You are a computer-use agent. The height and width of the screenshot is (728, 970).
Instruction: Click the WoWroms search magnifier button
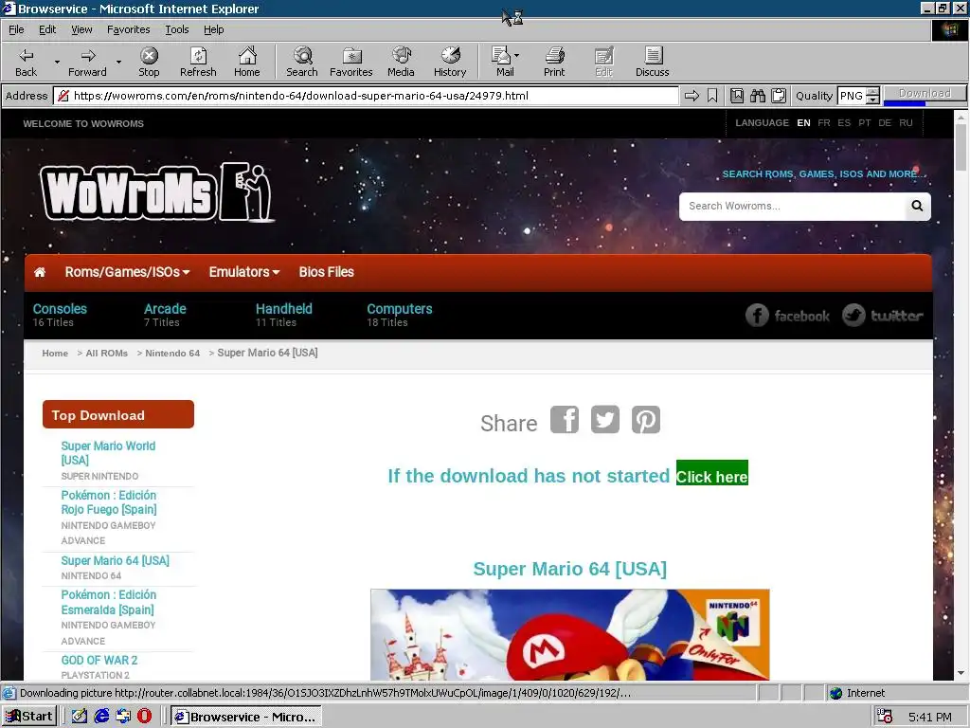pyautogui.click(x=917, y=206)
